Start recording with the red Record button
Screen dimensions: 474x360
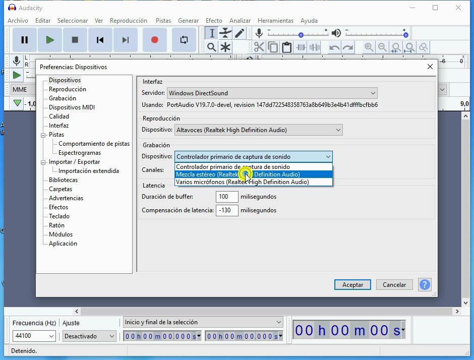(154, 40)
